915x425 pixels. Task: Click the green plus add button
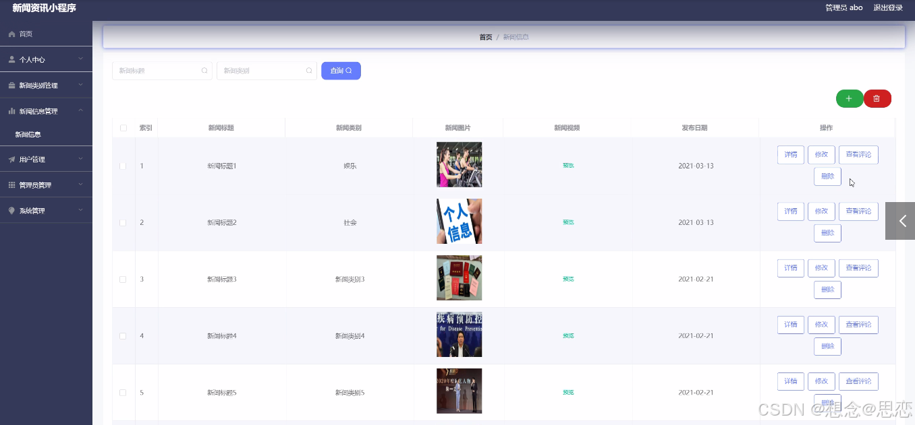coord(849,98)
